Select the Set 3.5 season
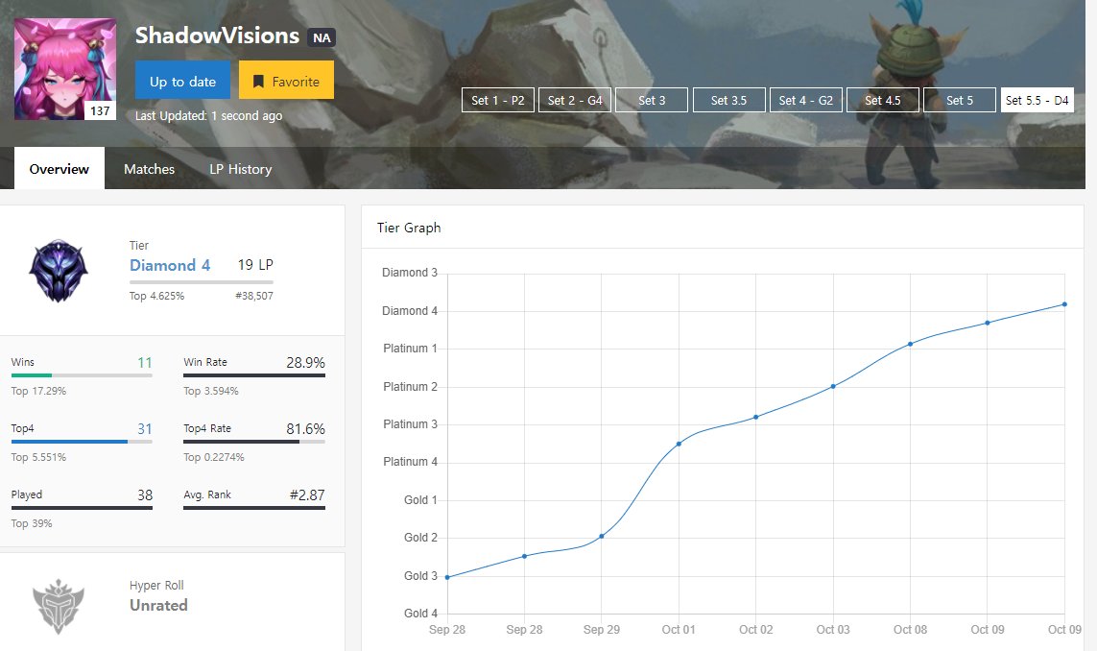 point(729,100)
